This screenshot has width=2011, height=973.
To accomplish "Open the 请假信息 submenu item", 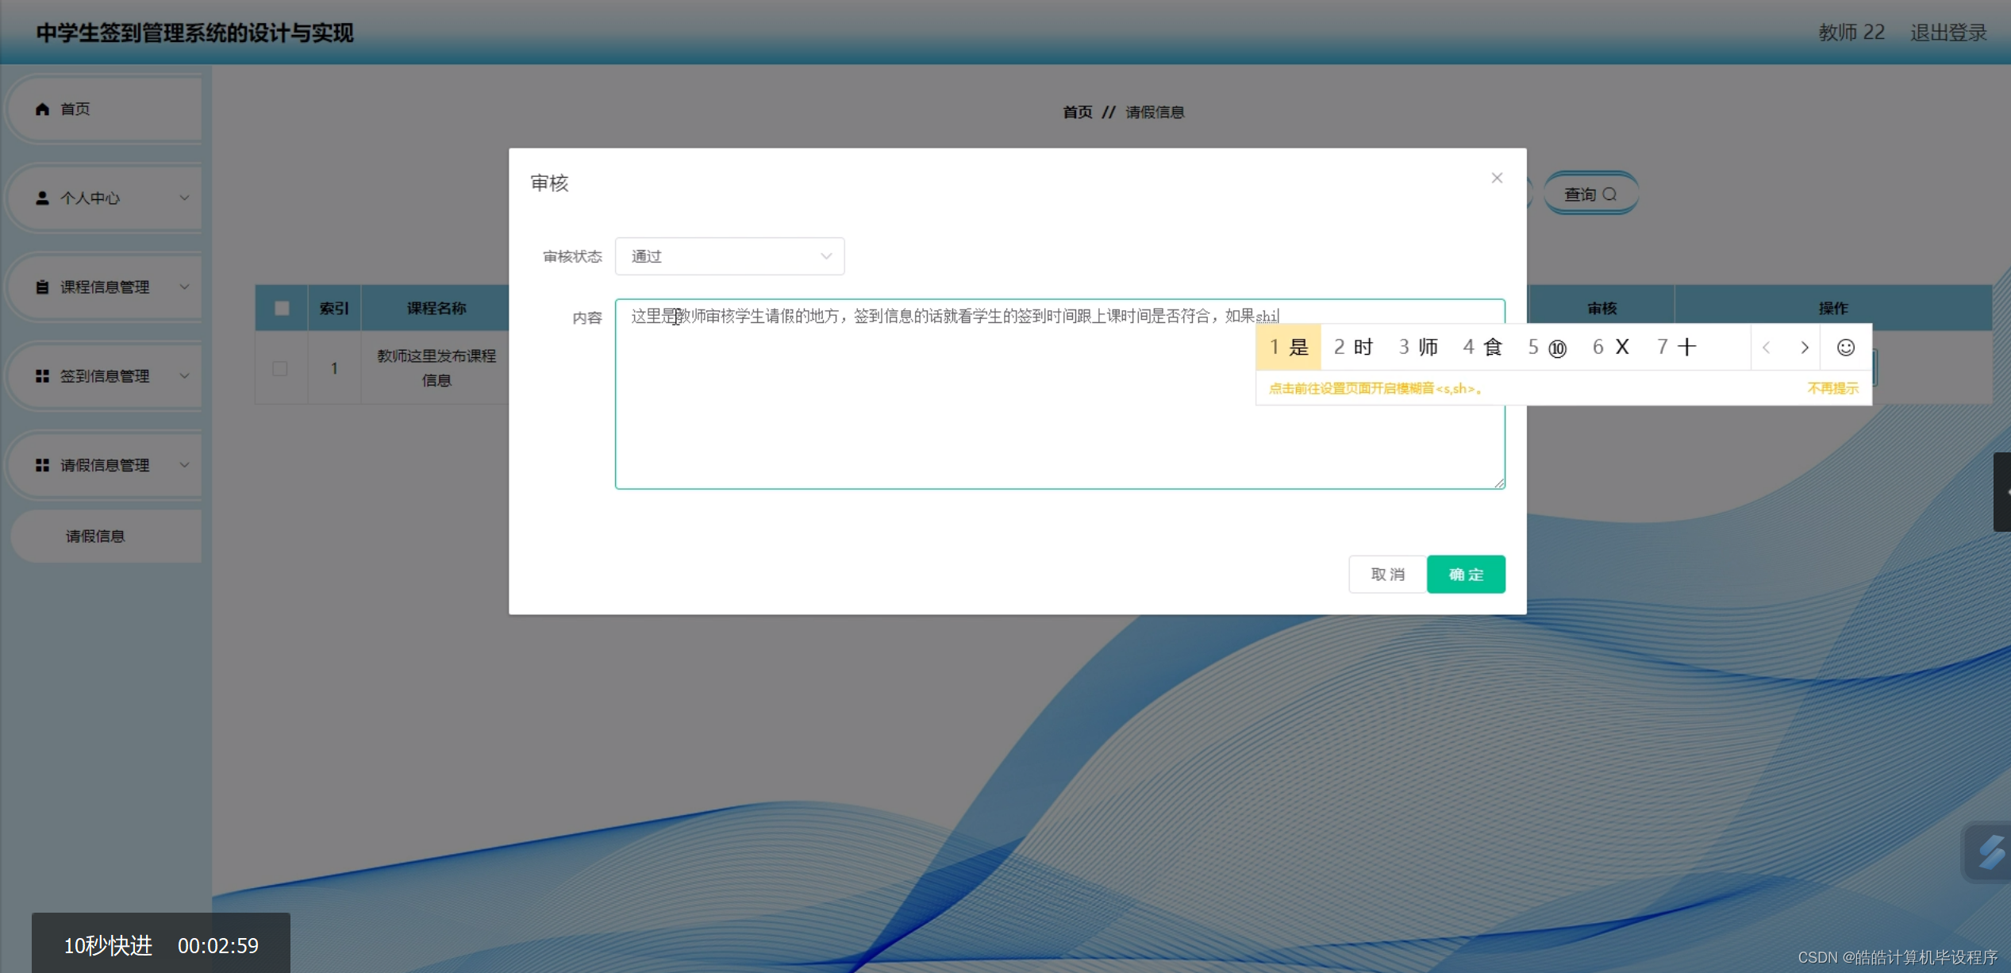I will (95, 536).
